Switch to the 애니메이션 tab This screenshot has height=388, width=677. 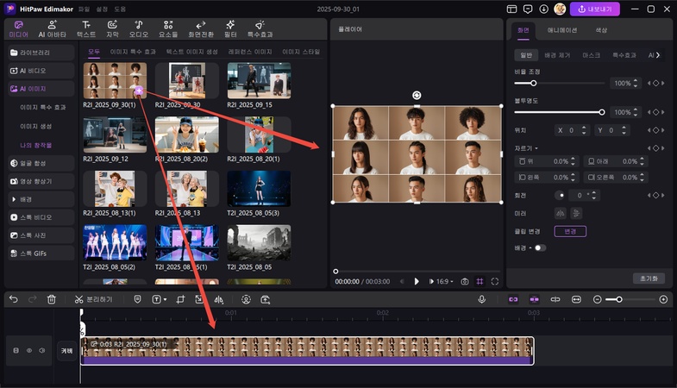coord(562,30)
